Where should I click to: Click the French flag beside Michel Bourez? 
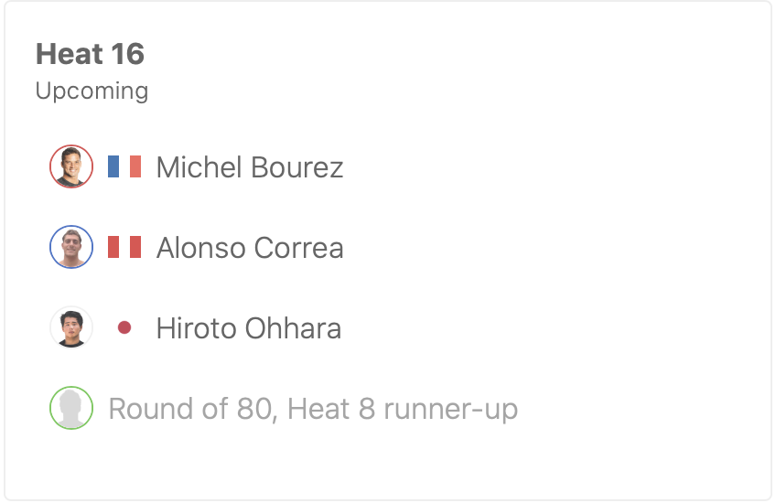[x=124, y=166]
